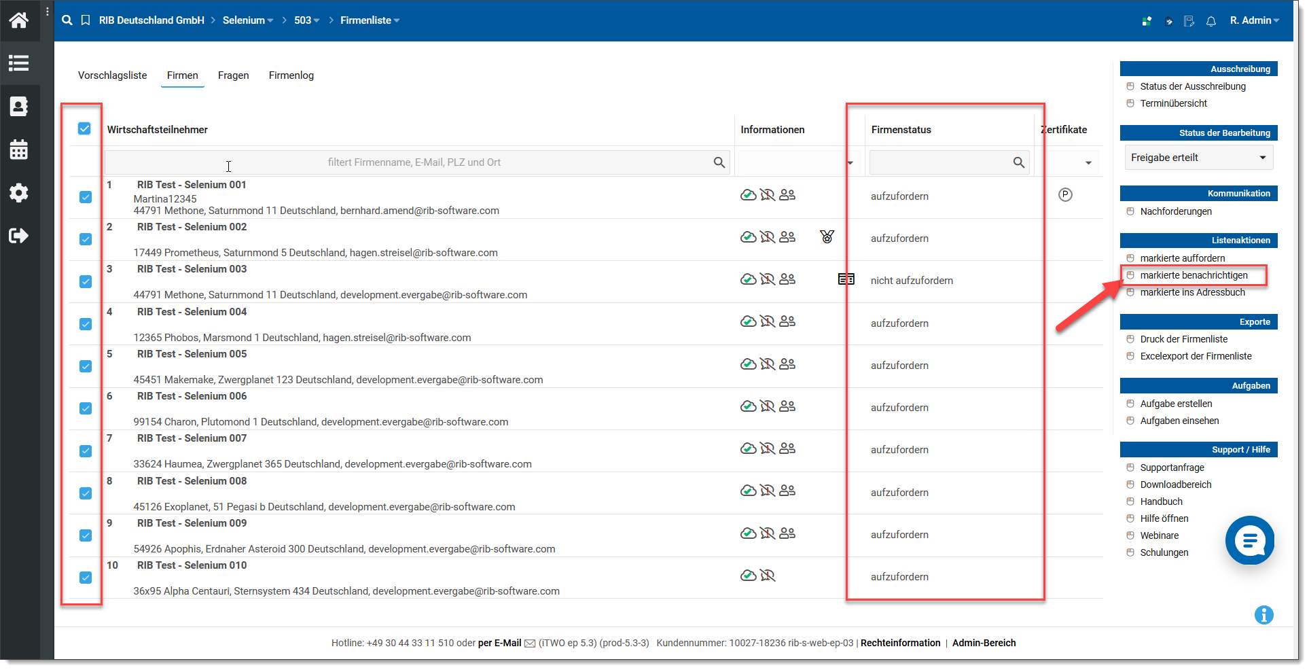
Task: Click the vertical dots sidebar expander
Action: pos(48,12)
